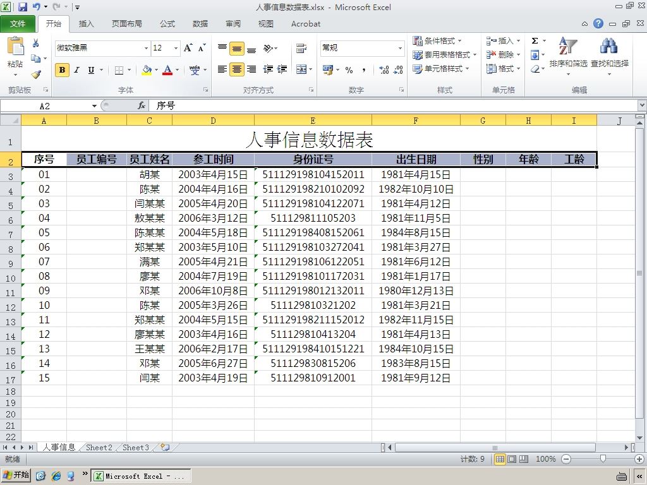Click the Paste clipboard icon
The width and height of the screenshot is (647, 485).
(16, 46)
